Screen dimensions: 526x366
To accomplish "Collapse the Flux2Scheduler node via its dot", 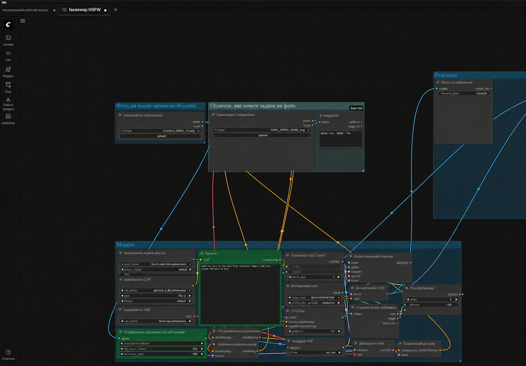I will (407, 288).
